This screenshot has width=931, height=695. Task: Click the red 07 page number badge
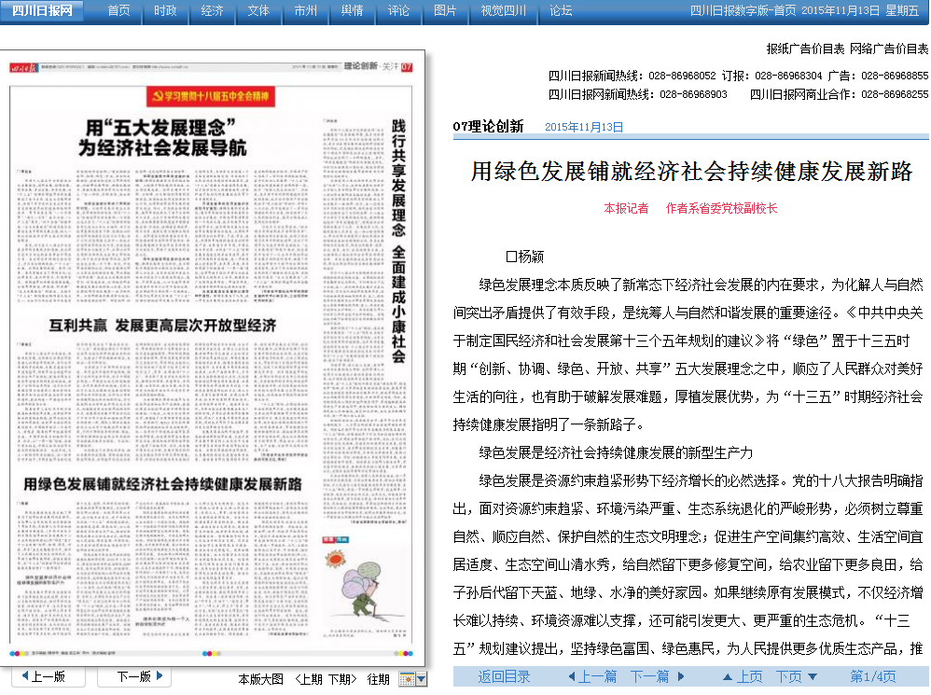click(x=407, y=67)
